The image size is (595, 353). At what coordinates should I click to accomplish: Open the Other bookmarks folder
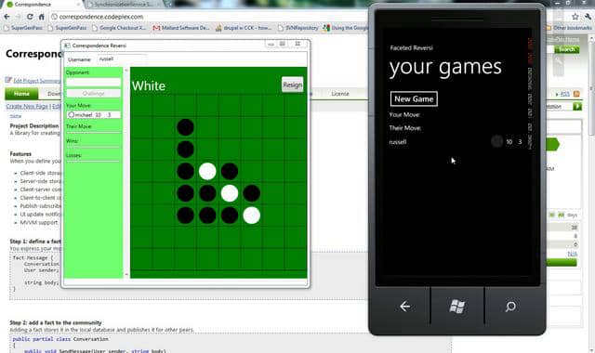[569, 28]
